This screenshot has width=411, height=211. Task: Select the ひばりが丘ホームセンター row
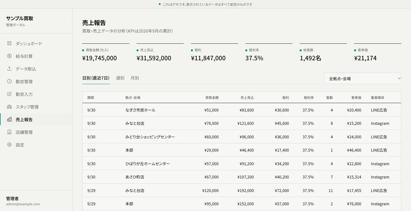coord(242,164)
